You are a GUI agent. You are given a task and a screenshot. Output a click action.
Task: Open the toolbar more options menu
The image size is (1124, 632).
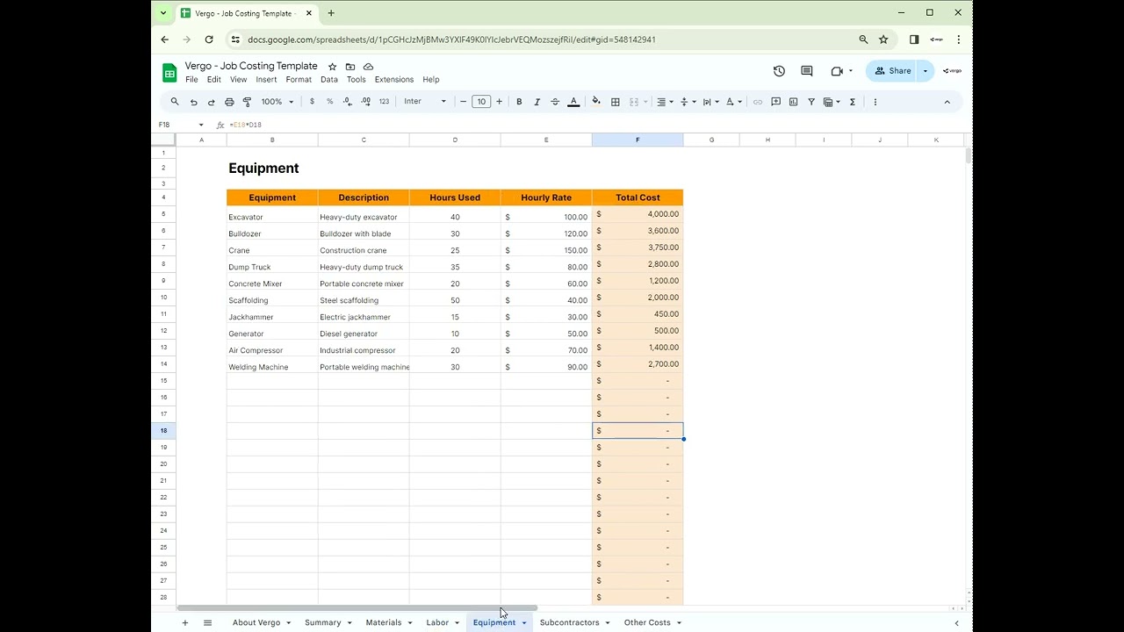pyautogui.click(x=875, y=102)
